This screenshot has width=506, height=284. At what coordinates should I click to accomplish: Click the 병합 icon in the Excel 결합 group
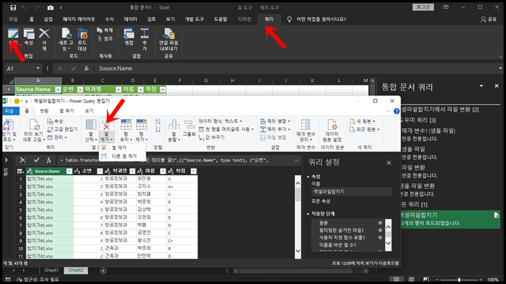(129, 37)
